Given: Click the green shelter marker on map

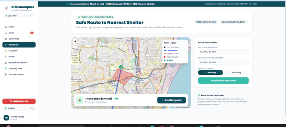Looking at the screenshot, I should [x=121, y=67].
